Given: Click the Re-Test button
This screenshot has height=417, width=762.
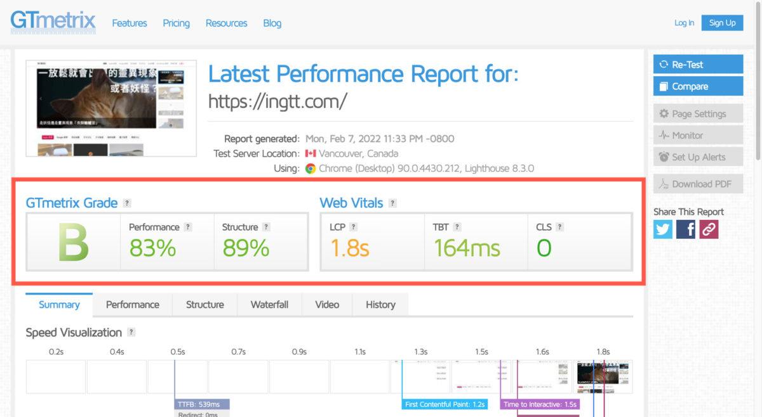Looking at the screenshot, I should (698, 64).
